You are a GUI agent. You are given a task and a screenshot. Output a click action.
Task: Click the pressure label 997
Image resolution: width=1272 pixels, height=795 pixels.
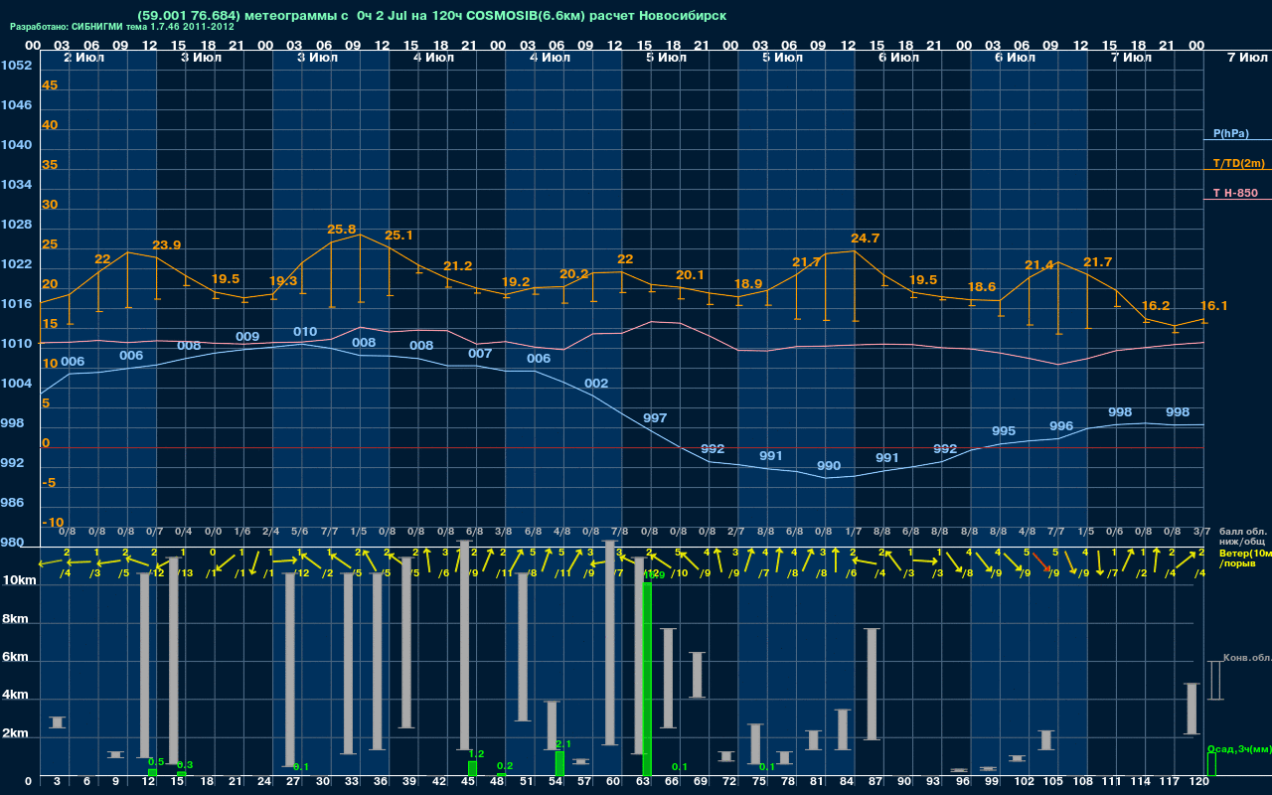coord(655,418)
